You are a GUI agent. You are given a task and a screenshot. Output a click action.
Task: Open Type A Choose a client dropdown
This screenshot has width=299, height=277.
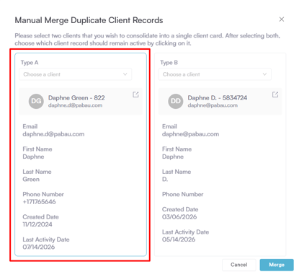pos(76,74)
